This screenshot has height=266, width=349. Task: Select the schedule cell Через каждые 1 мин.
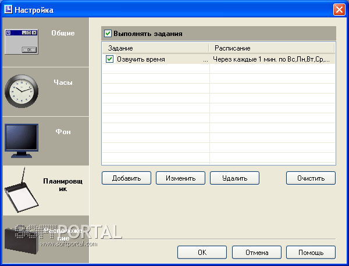click(x=271, y=59)
